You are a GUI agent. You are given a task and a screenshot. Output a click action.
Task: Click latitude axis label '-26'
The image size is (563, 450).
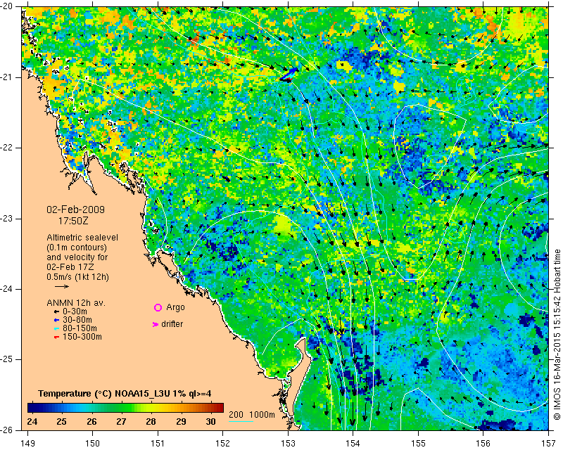click(x=6, y=430)
